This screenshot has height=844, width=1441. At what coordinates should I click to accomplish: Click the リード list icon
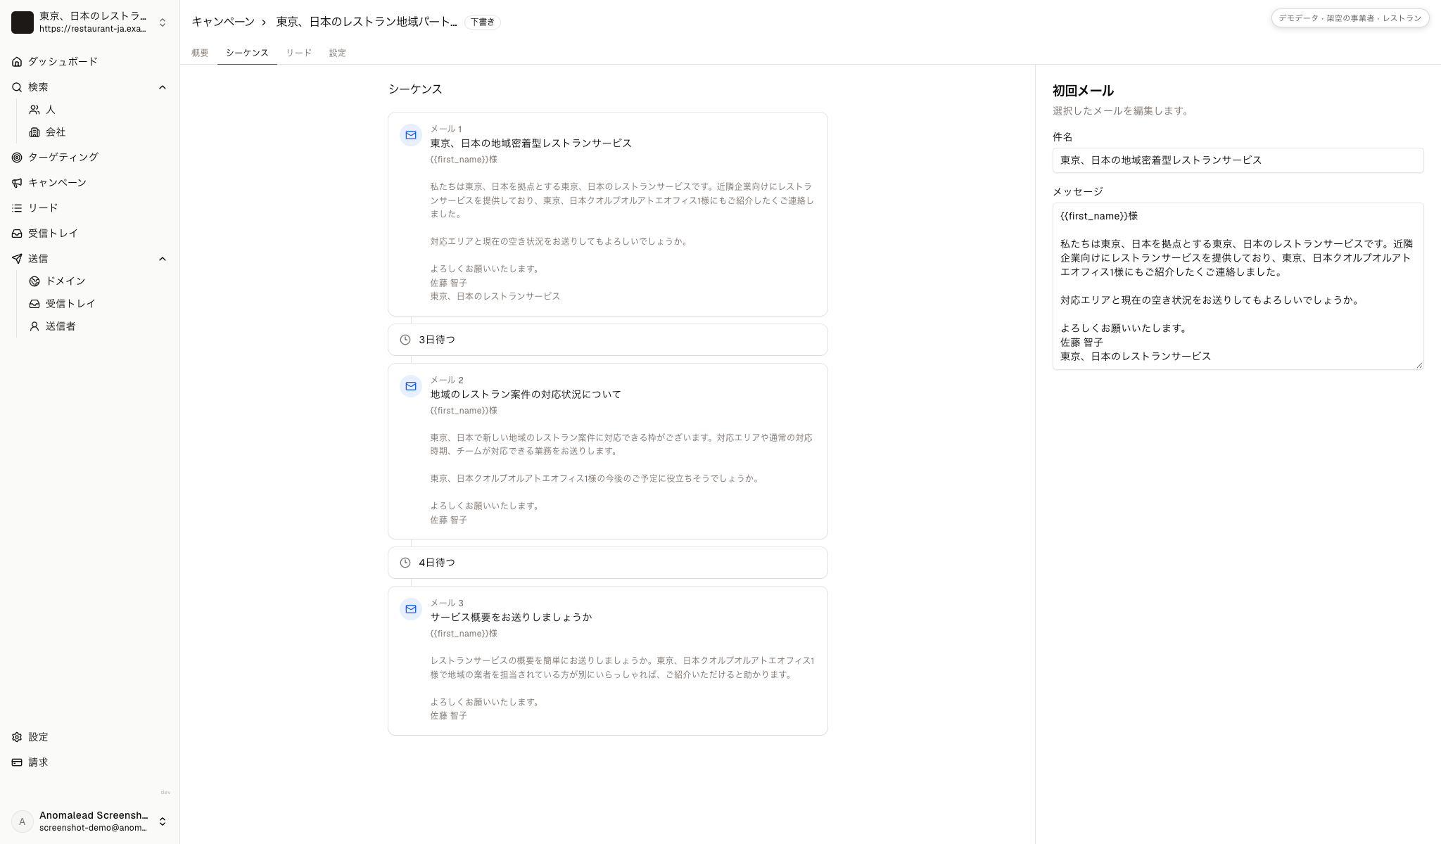17,208
